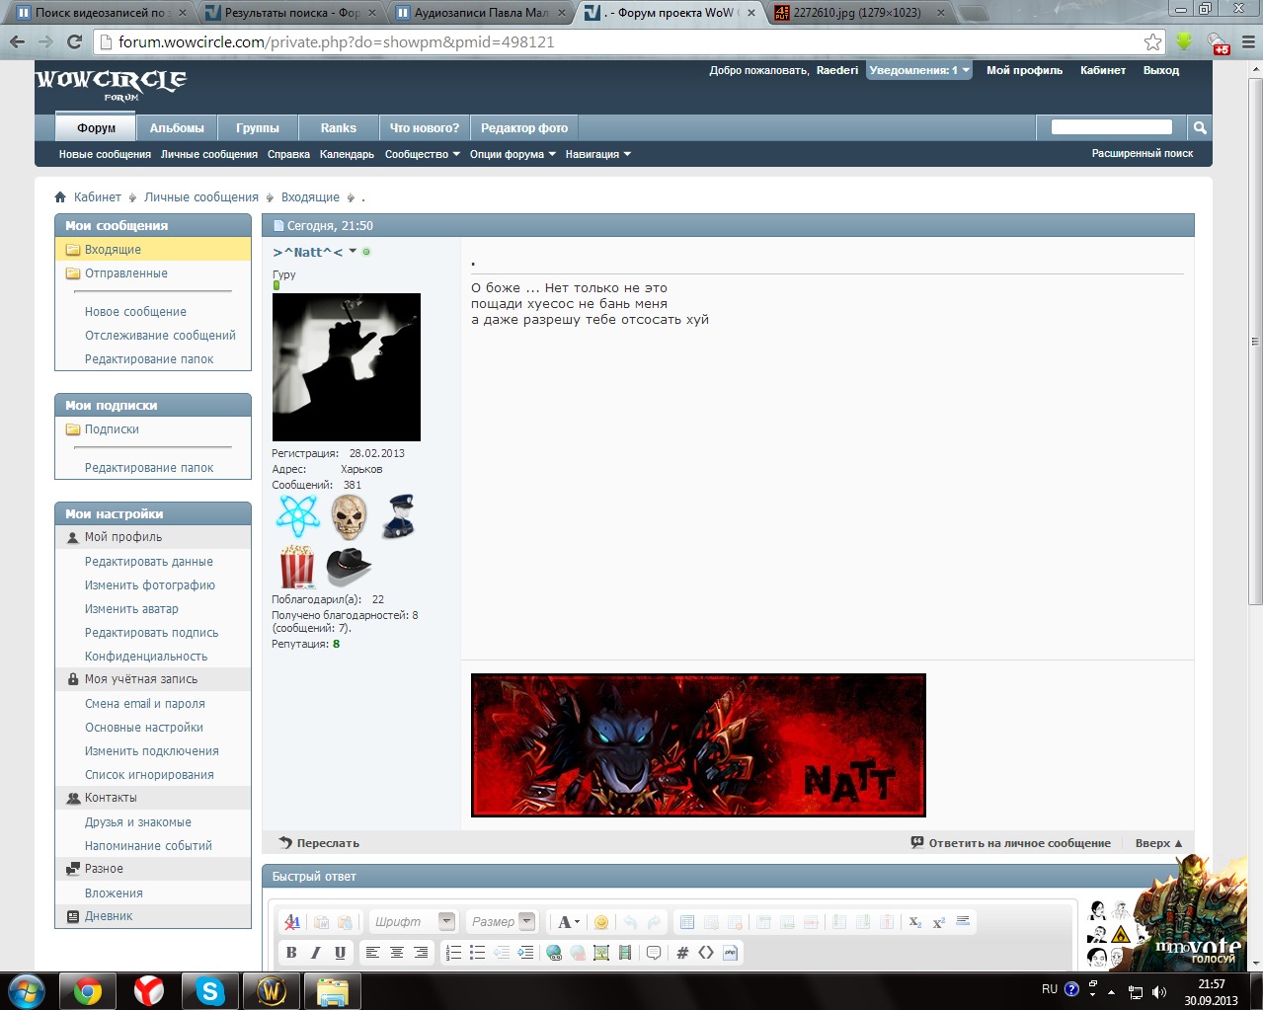This screenshot has width=1263, height=1010.
Task: Align text left in quick reply editor
Action: point(372,953)
